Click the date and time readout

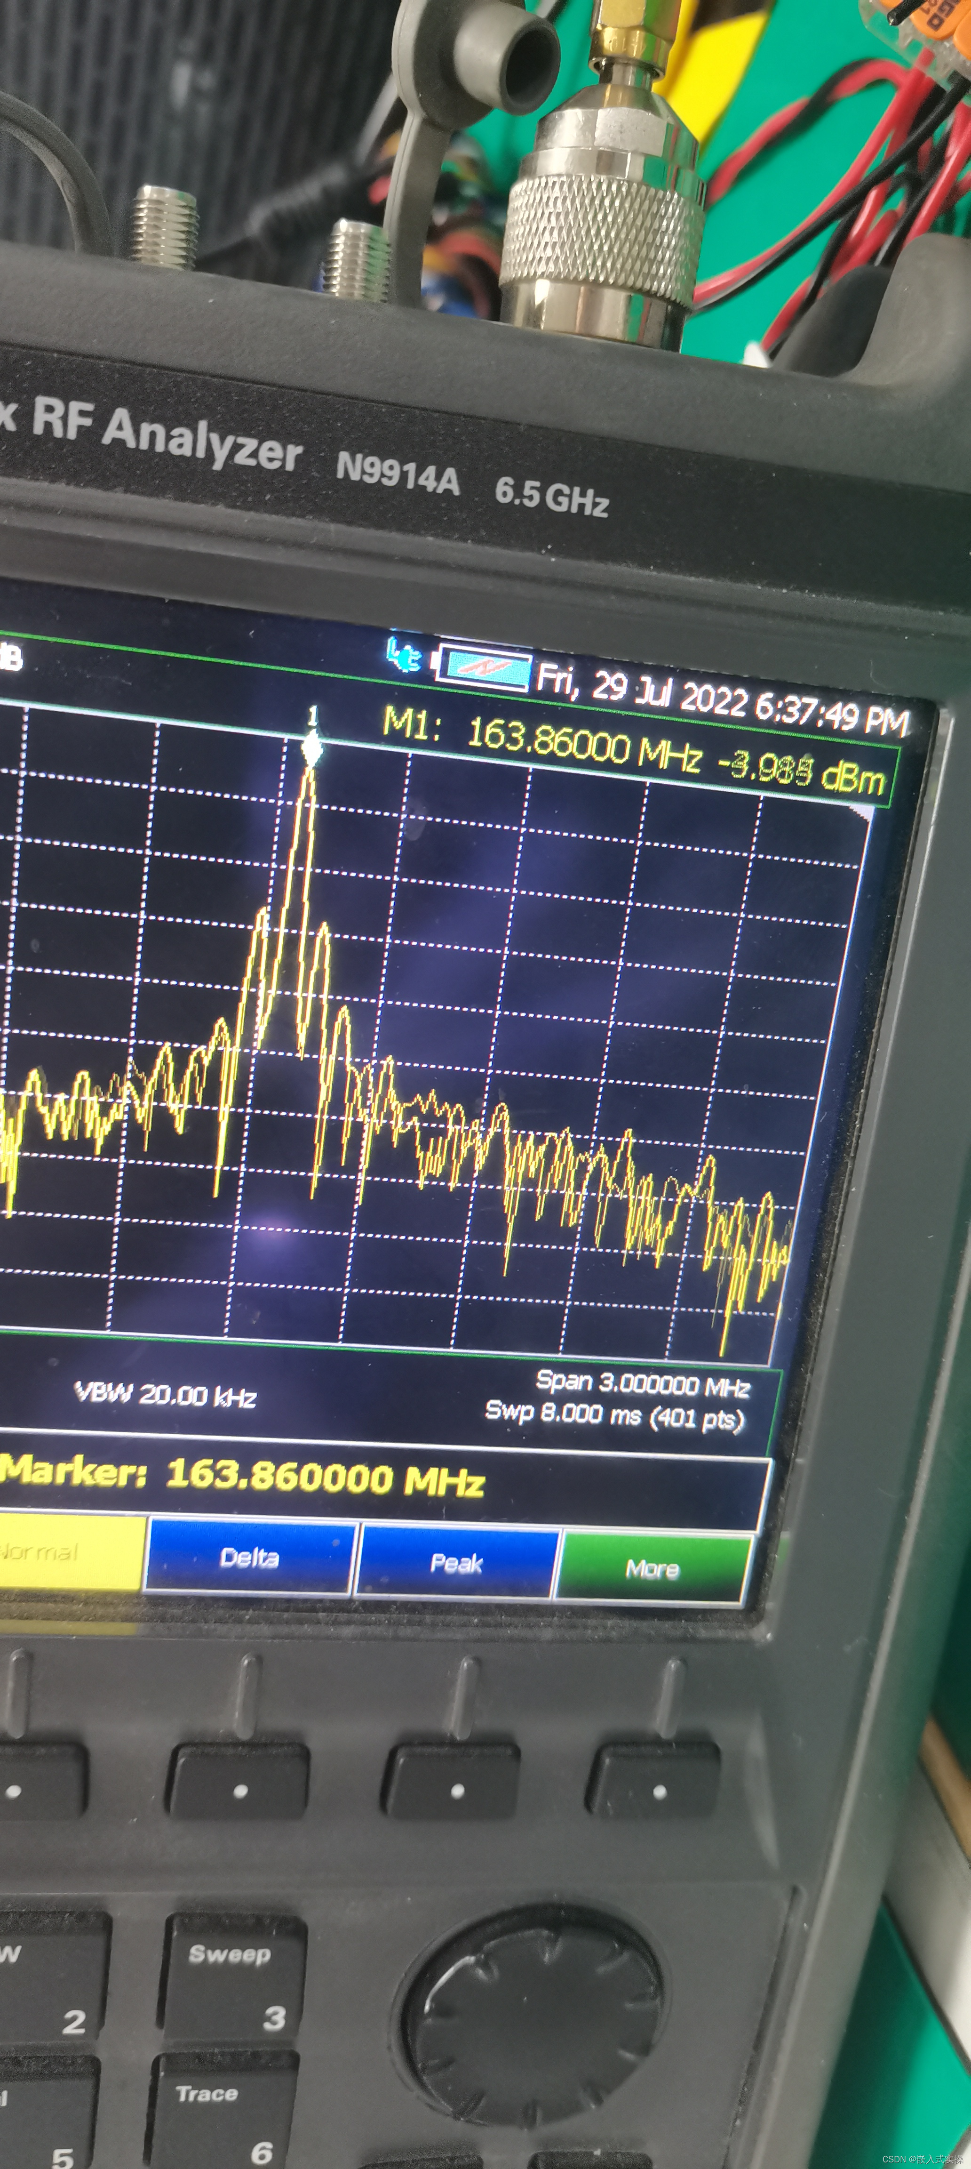tap(723, 700)
